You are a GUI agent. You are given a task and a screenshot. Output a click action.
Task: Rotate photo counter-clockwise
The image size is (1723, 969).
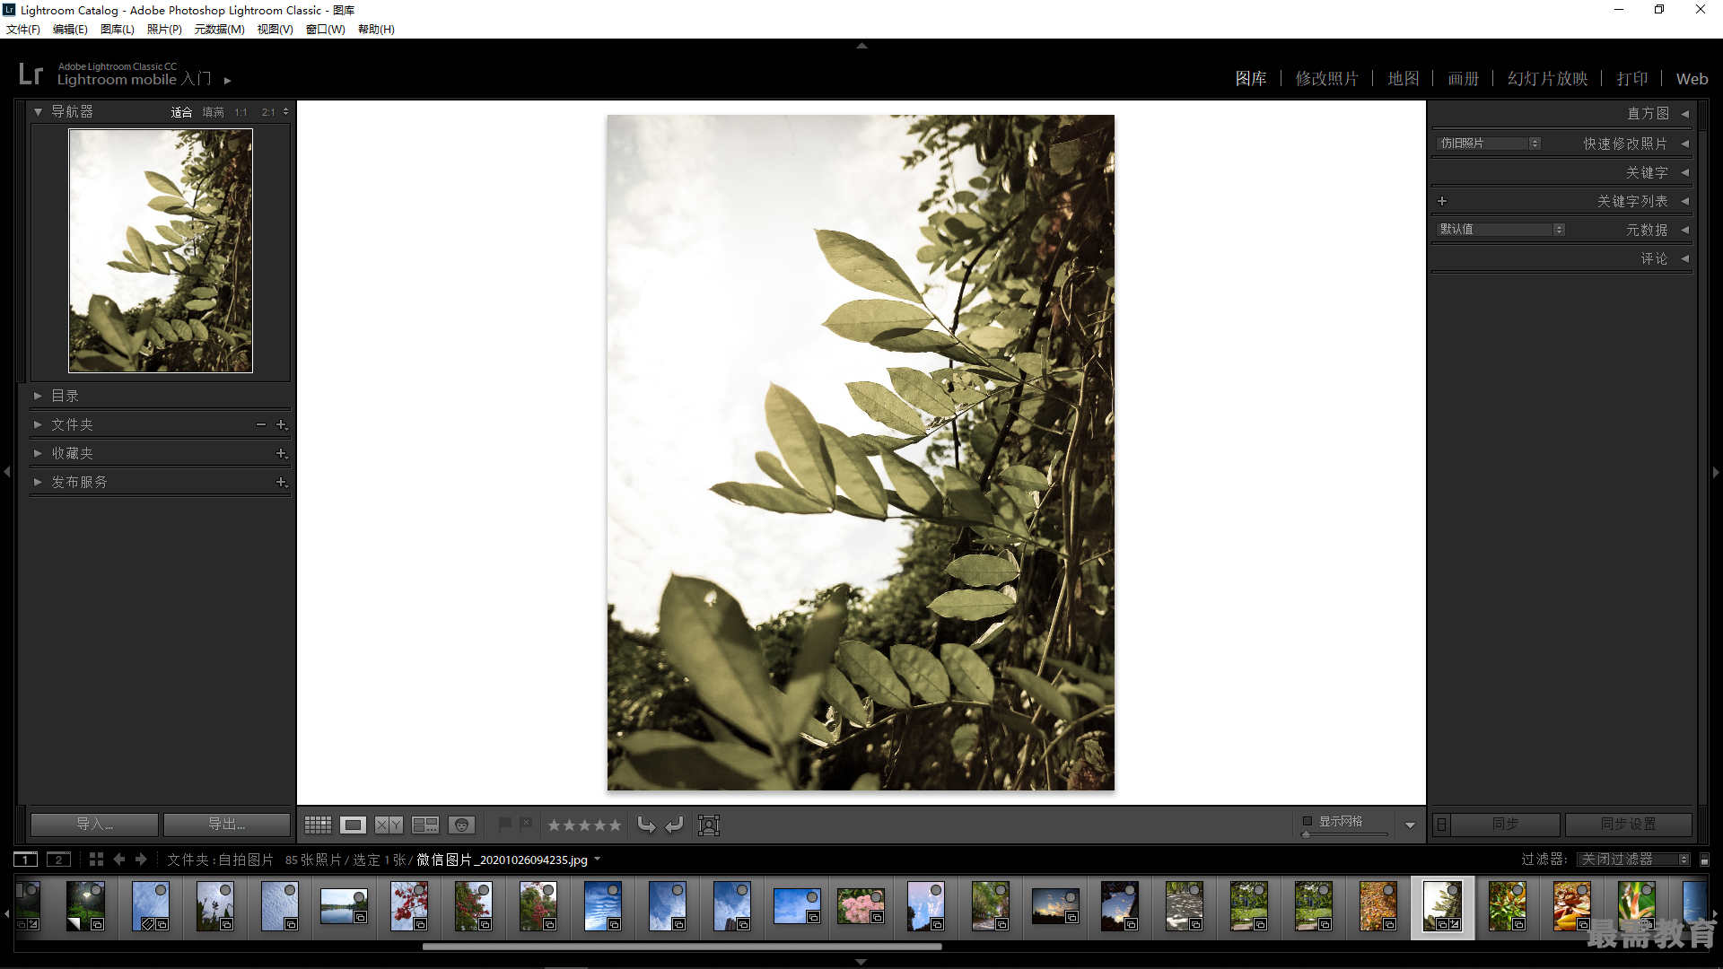click(x=646, y=825)
